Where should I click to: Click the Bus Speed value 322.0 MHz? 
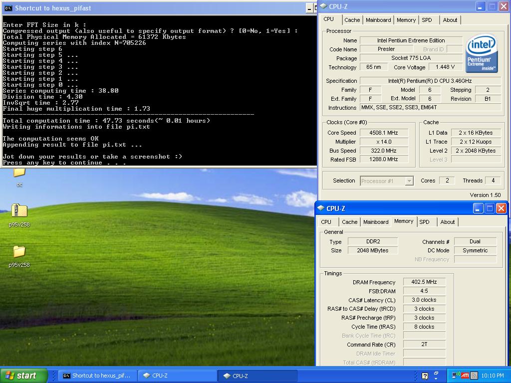384,151
